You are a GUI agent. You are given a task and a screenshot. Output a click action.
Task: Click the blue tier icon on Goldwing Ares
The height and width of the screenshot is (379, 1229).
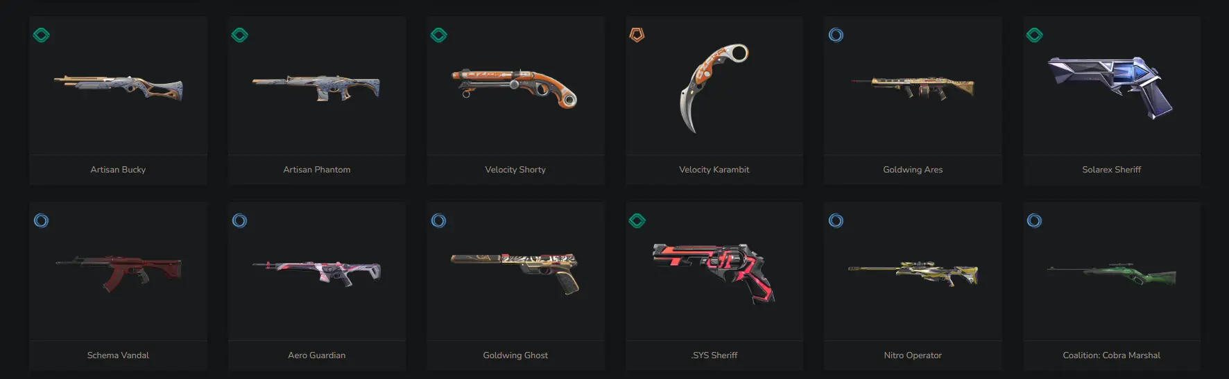pyautogui.click(x=836, y=35)
